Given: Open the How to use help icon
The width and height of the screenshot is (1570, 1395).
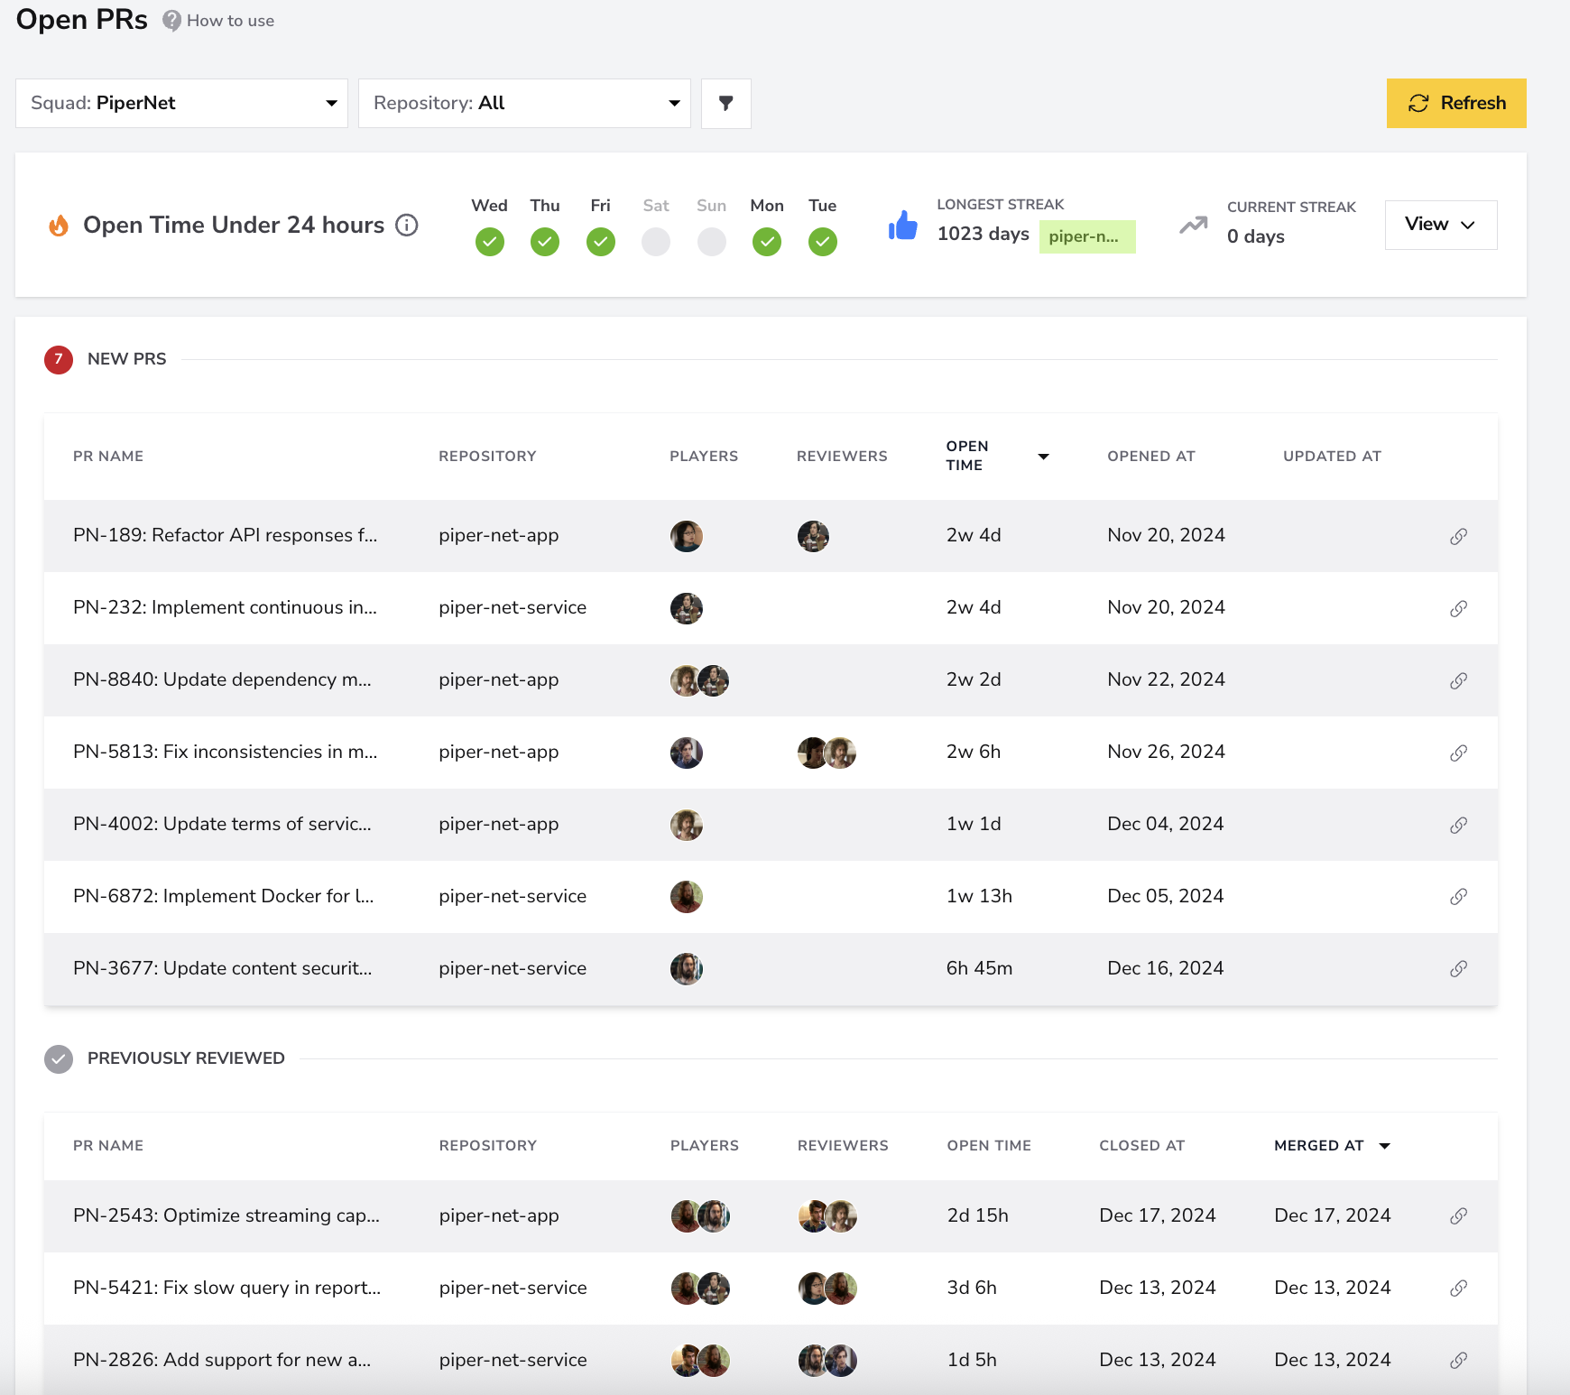Looking at the screenshot, I should coord(171,21).
